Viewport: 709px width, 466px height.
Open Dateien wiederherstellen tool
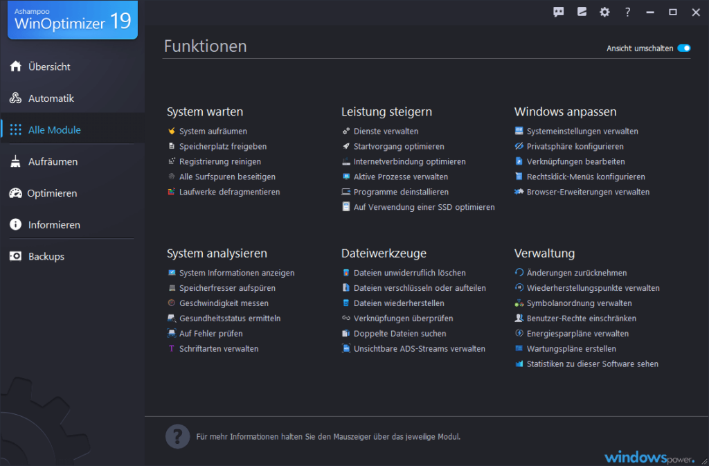click(399, 303)
